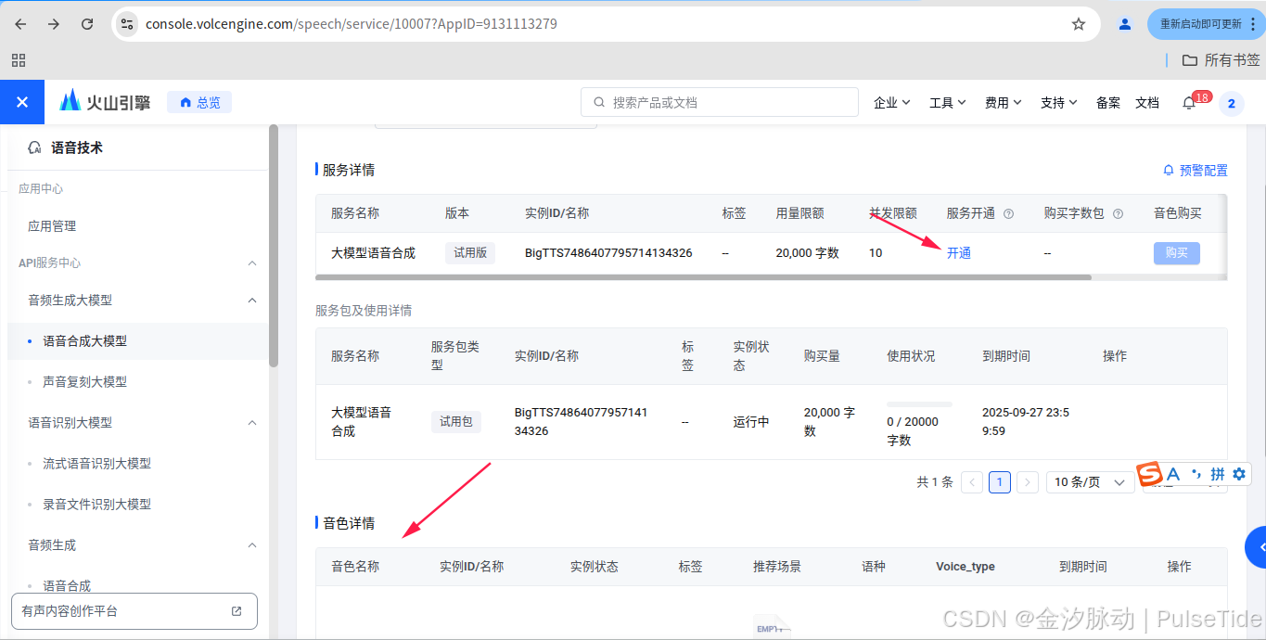Open the 费用 dropdown menu
1266x640 pixels.
pos(1003,103)
